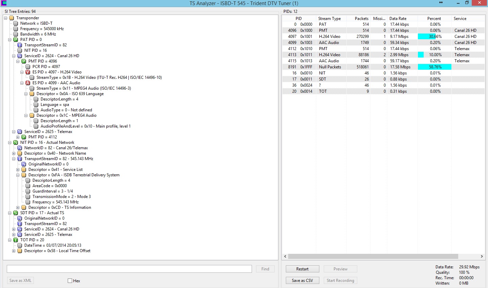Screen dimensions: 488x288
Task: Click the red A icon beside ES PID 4099
Action: pos(28,83)
